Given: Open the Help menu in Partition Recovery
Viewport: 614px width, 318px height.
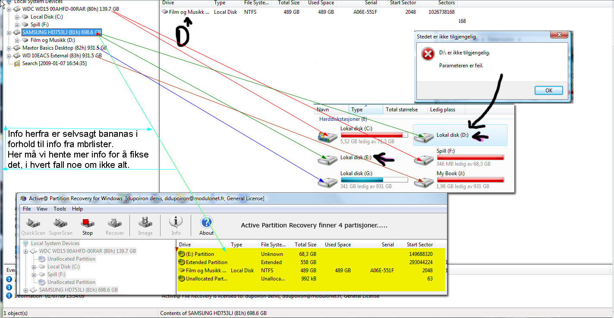Looking at the screenshot, I should click(x=77, y=209).
